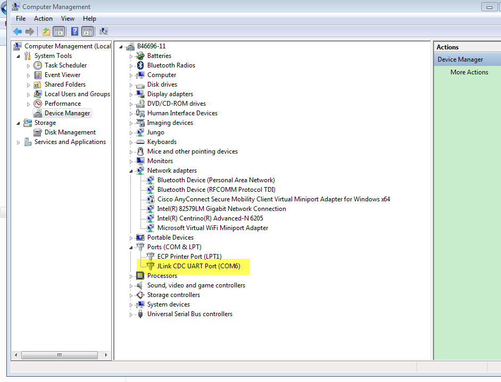
Task: Select the Monitors category
Action: [160, 161]
